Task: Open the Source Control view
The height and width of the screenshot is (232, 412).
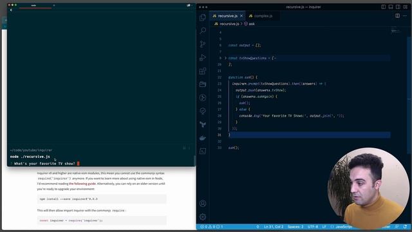Action: pyautogui.click(x=203, y=44)
